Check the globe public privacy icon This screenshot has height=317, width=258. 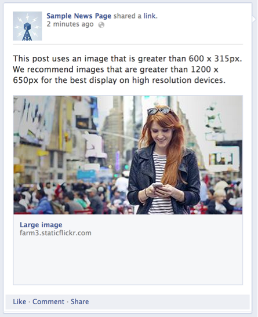tap(101, 25)
